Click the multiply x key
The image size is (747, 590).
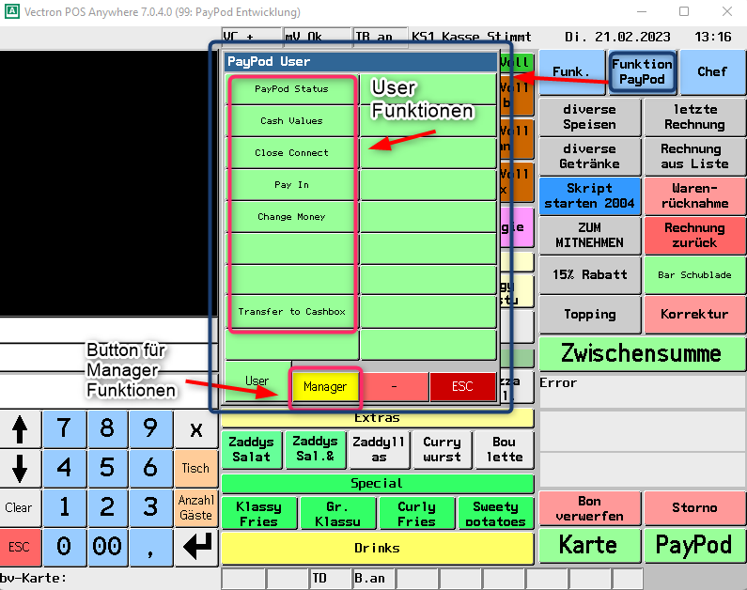coord(196,429)
